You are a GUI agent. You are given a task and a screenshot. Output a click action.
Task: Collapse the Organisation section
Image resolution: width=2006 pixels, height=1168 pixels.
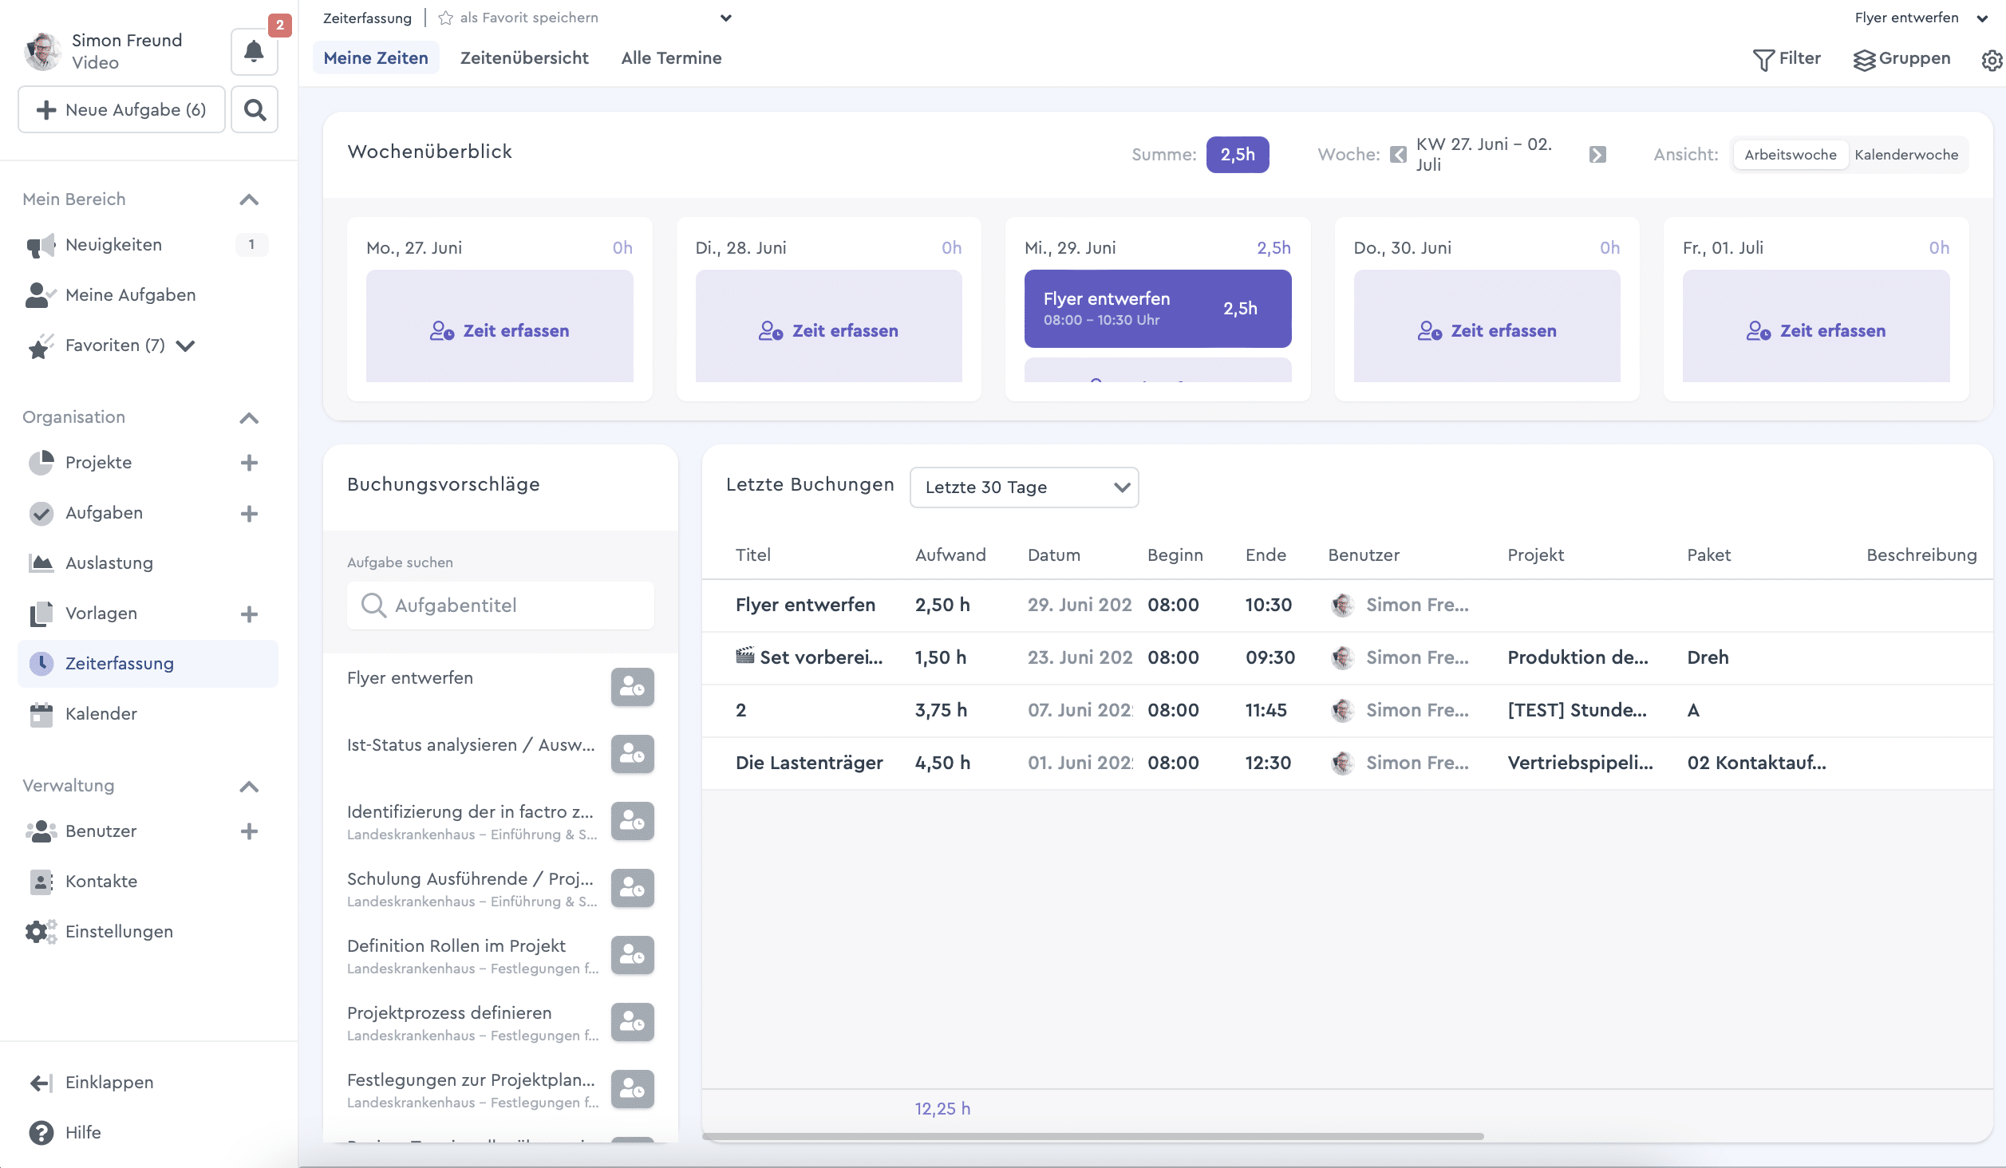coord(249,418)
